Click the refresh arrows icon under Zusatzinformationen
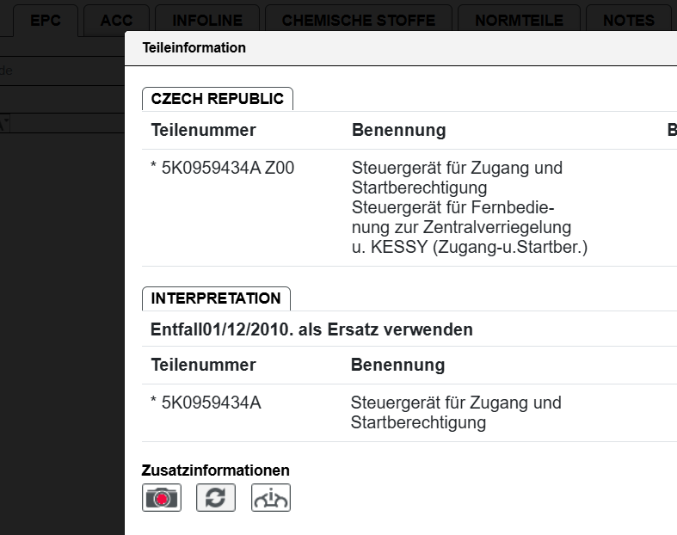The height and width of the screenshot is (535, 677). pyautogui.click(x=216, y=497)
